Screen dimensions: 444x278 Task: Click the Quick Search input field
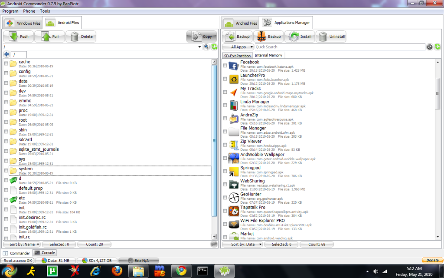[340, 47]
